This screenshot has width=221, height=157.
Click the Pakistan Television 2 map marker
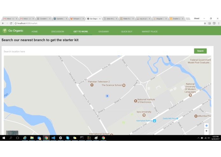click(92, 85)
